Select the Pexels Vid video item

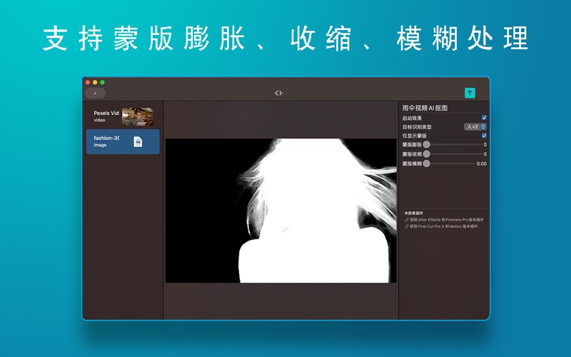123,116
